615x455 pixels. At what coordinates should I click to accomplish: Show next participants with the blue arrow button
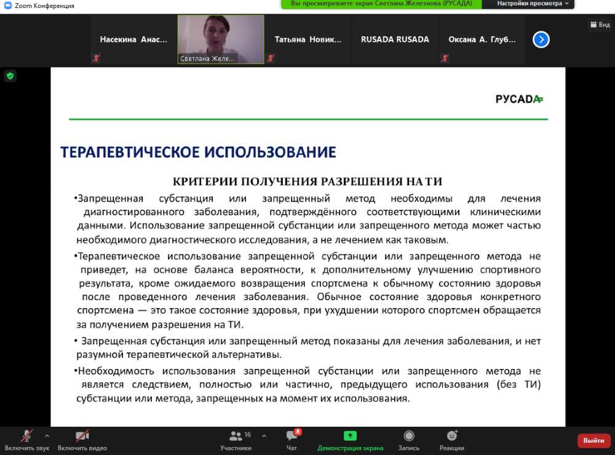click(x=541, y=39)
